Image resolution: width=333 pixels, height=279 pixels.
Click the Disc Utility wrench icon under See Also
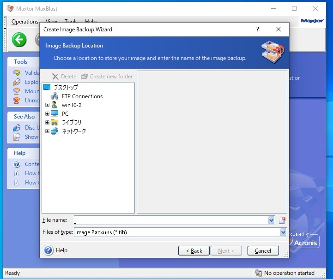pyautogui.click(x=17, y=128)
